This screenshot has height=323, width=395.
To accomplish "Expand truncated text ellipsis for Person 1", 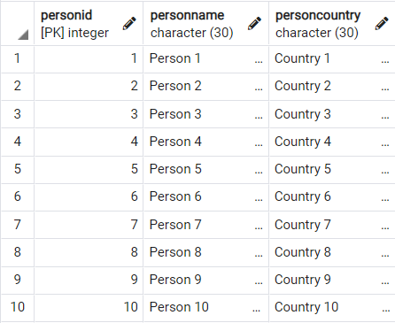I will click(x=259, y=62).
